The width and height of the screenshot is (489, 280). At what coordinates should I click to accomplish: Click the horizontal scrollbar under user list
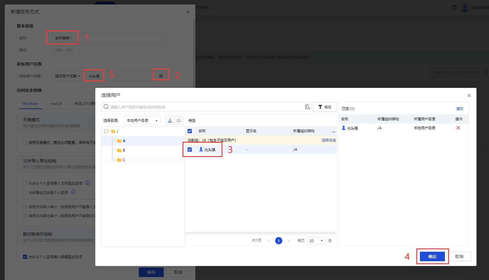(x=261, y=233)
